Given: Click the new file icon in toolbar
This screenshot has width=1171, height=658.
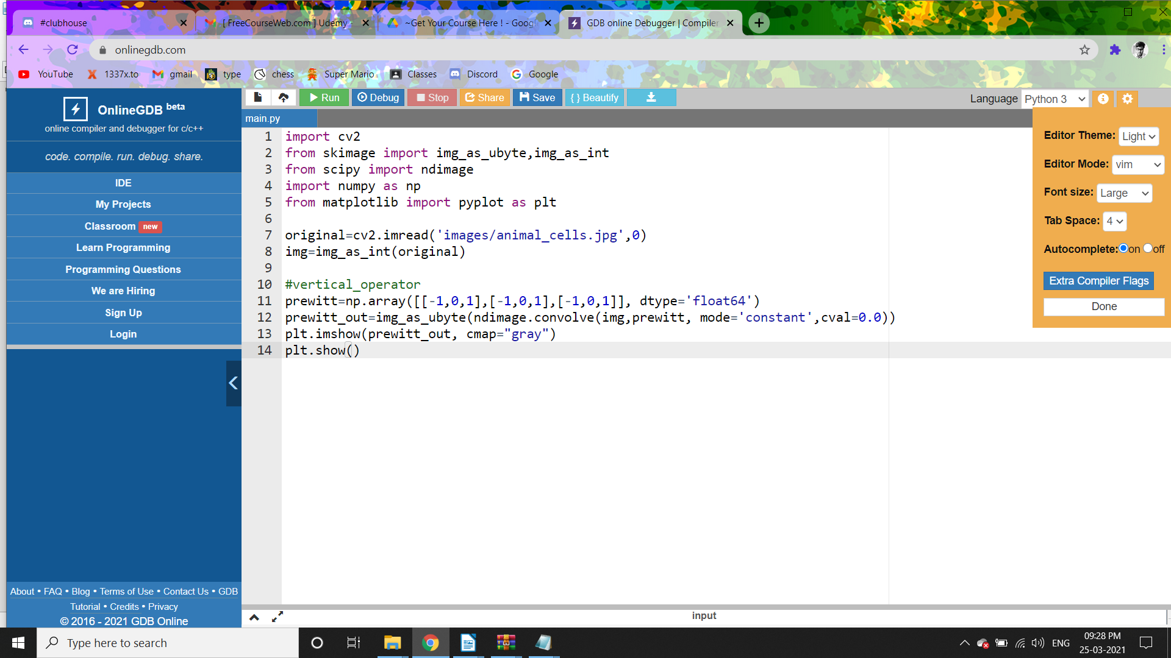Looking at the screenshot, I should click(x=258, y=97).
